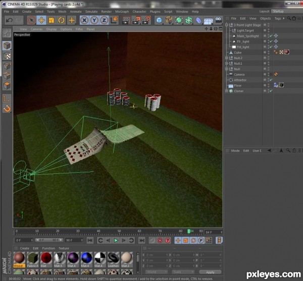
Task: Toggle enable checkmark of Fill_light
Action: coord(271,47)
